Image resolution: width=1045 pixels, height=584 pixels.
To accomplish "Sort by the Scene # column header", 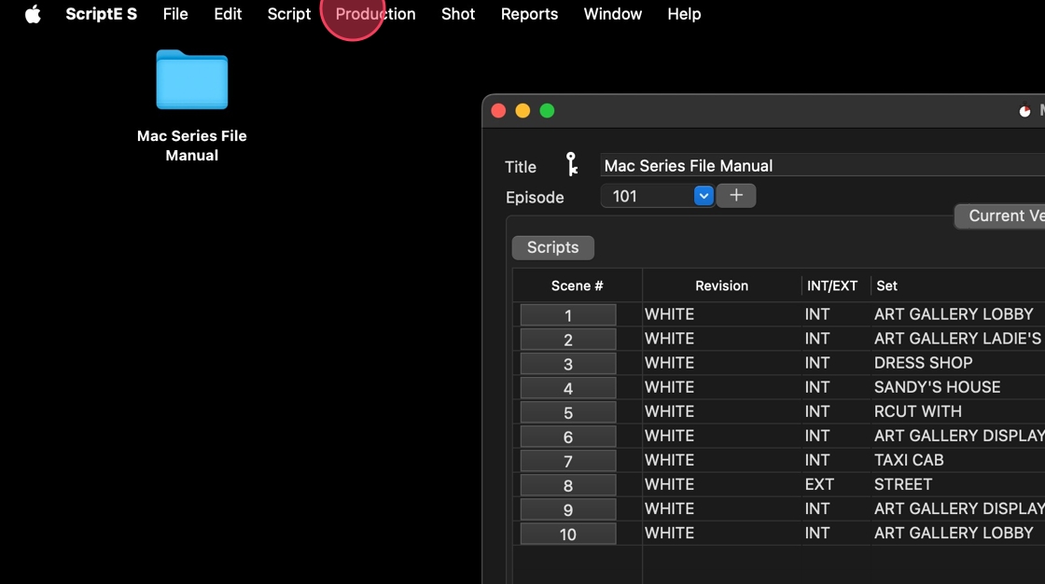I will point(578,286).
